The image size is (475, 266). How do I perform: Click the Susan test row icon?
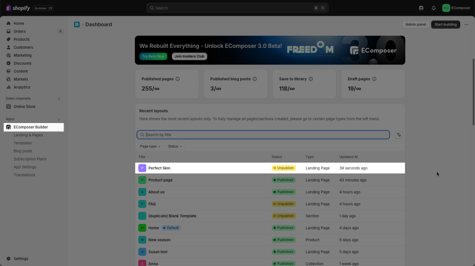[142, 252]
